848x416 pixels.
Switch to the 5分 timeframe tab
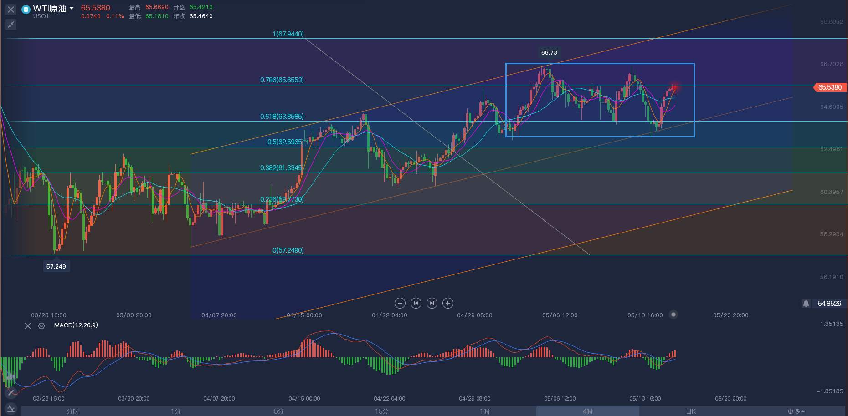point(279,411)
